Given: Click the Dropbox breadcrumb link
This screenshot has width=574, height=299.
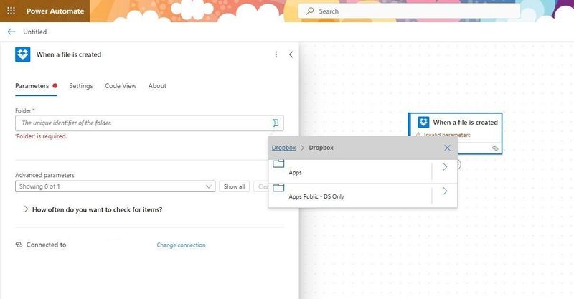Looking at the screenshot, I should click(x=283, y=148).
